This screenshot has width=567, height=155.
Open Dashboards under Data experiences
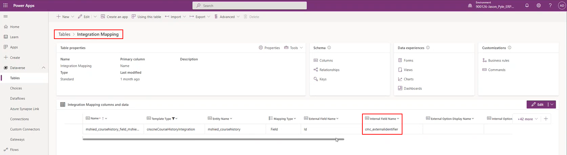click(410, 89)
